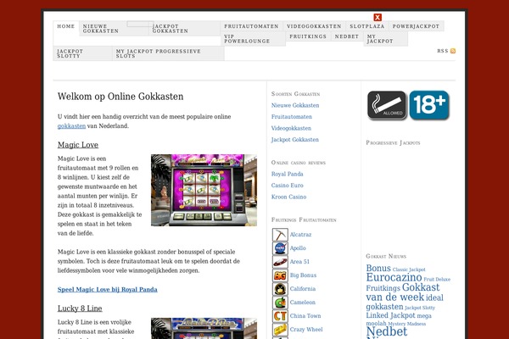The width and height of the screenshot is (509, 339).
Task: Open the Crazy Wheel text link
Action: [306, 330]
